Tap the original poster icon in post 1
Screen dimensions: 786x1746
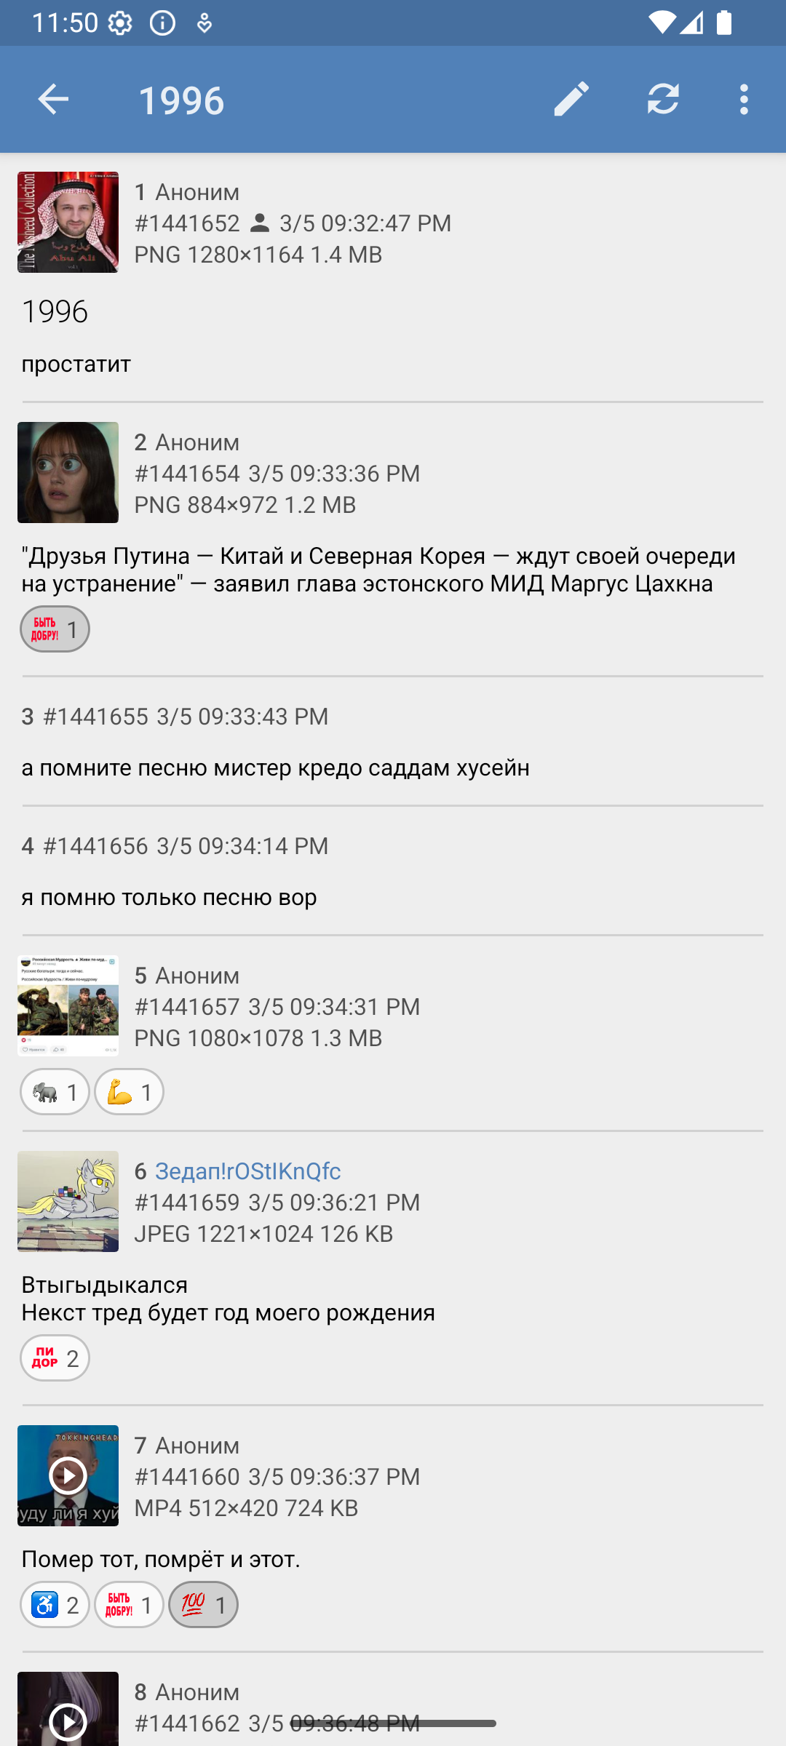260,223
